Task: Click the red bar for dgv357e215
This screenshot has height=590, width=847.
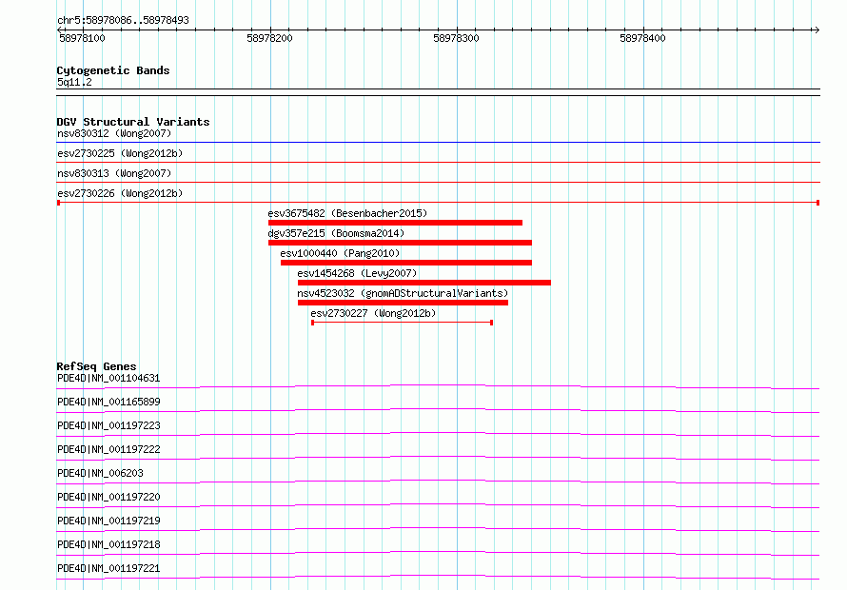Action: pos(401,243)
